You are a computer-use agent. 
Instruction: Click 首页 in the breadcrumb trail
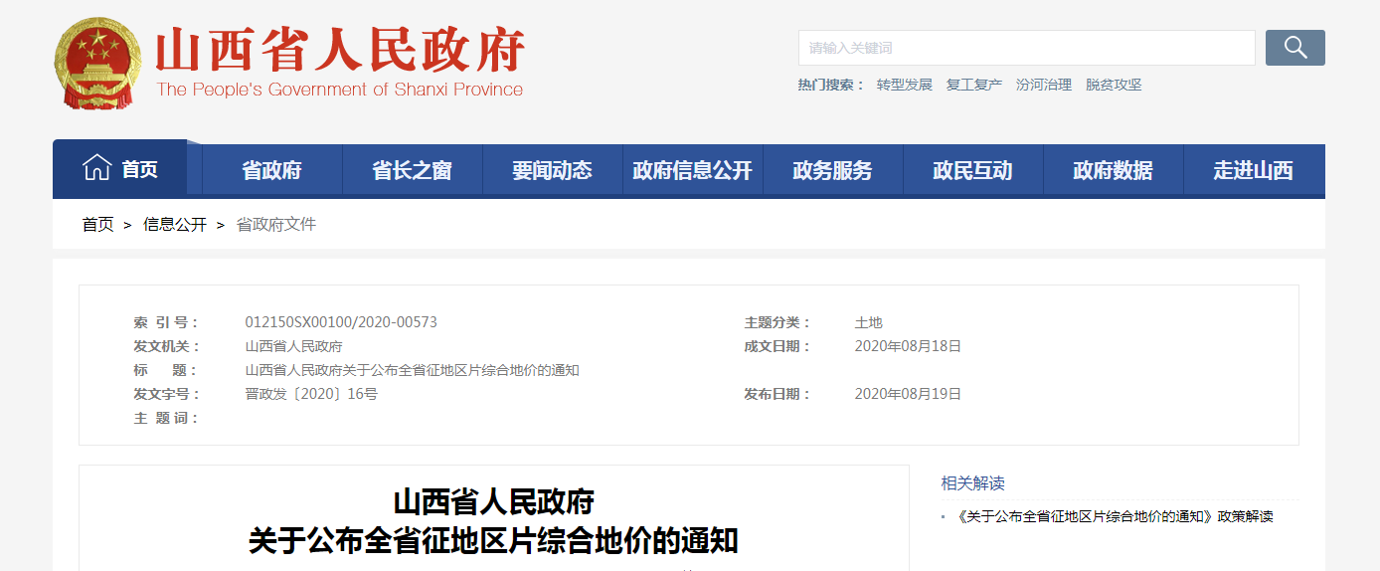[97, 225]
